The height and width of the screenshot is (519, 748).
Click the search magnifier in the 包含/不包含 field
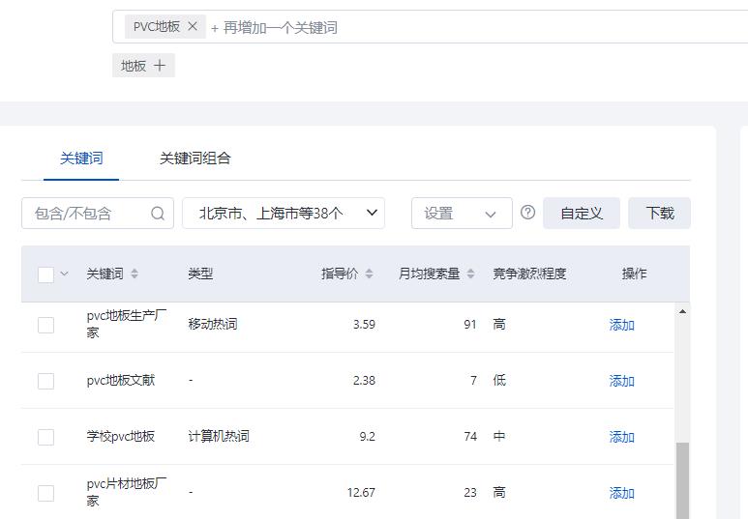pyautogui.click(x=158, y=214)
